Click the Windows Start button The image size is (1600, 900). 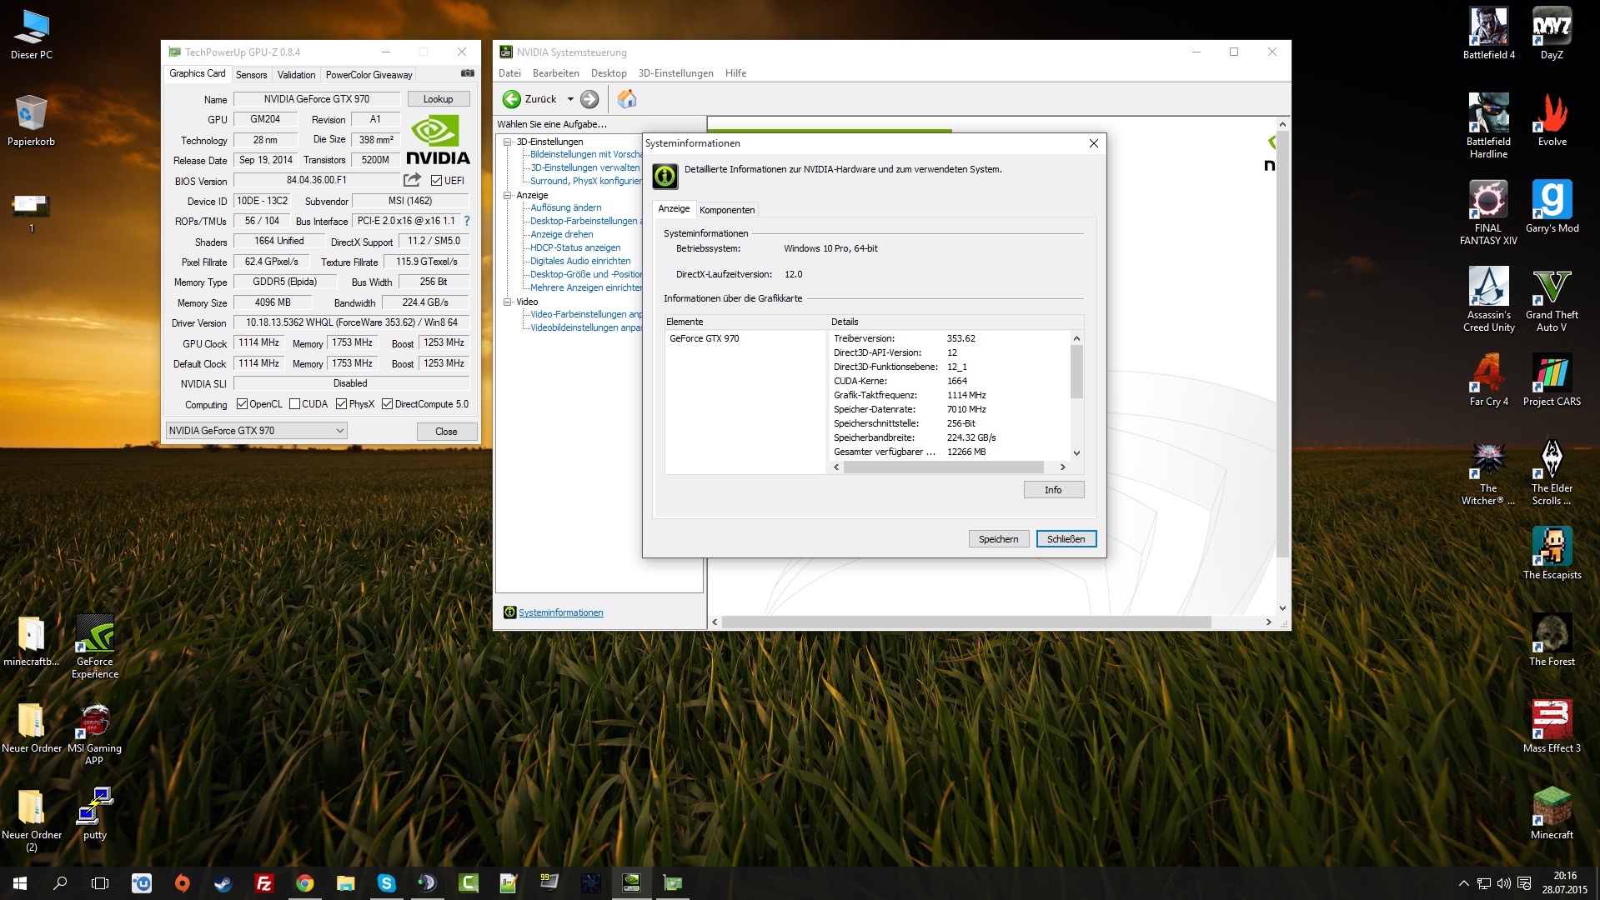[x=20, y=883]
